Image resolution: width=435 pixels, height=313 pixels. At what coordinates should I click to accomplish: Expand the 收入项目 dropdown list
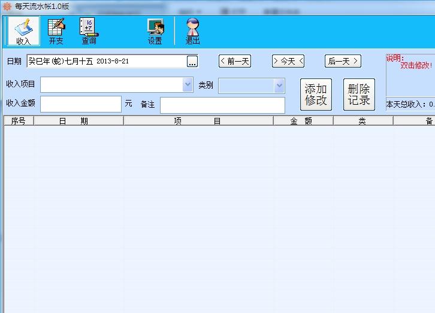[188, 86]
